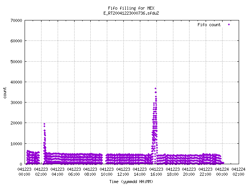The image size is (246, 185).
Task: Click the y-axis tick label 0
Action: point(21,164)
